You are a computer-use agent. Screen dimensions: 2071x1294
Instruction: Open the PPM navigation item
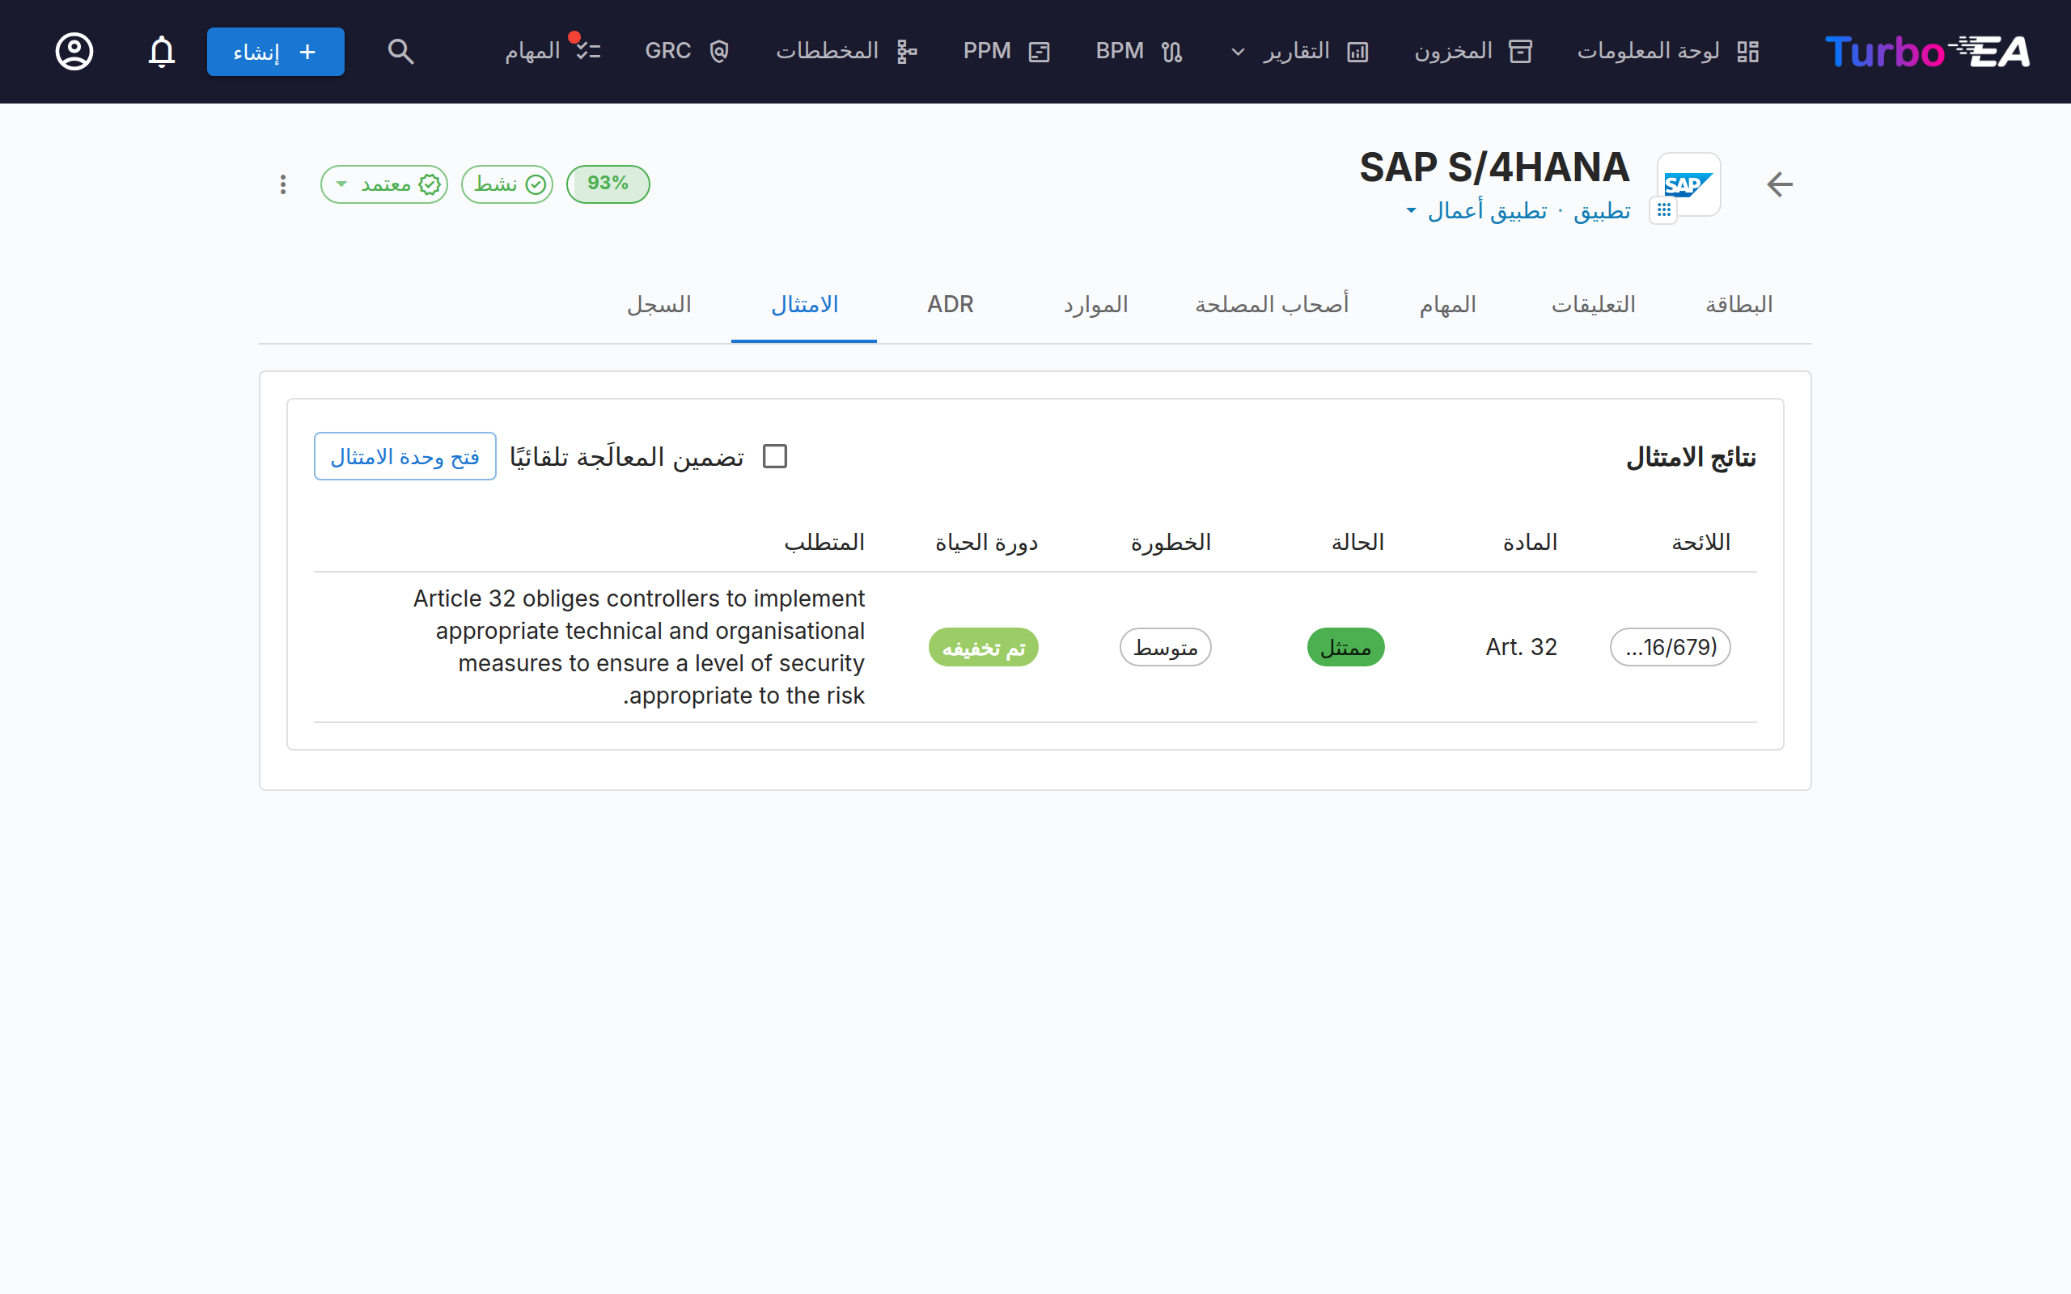pyautogui.click(x=1006, y=51)
